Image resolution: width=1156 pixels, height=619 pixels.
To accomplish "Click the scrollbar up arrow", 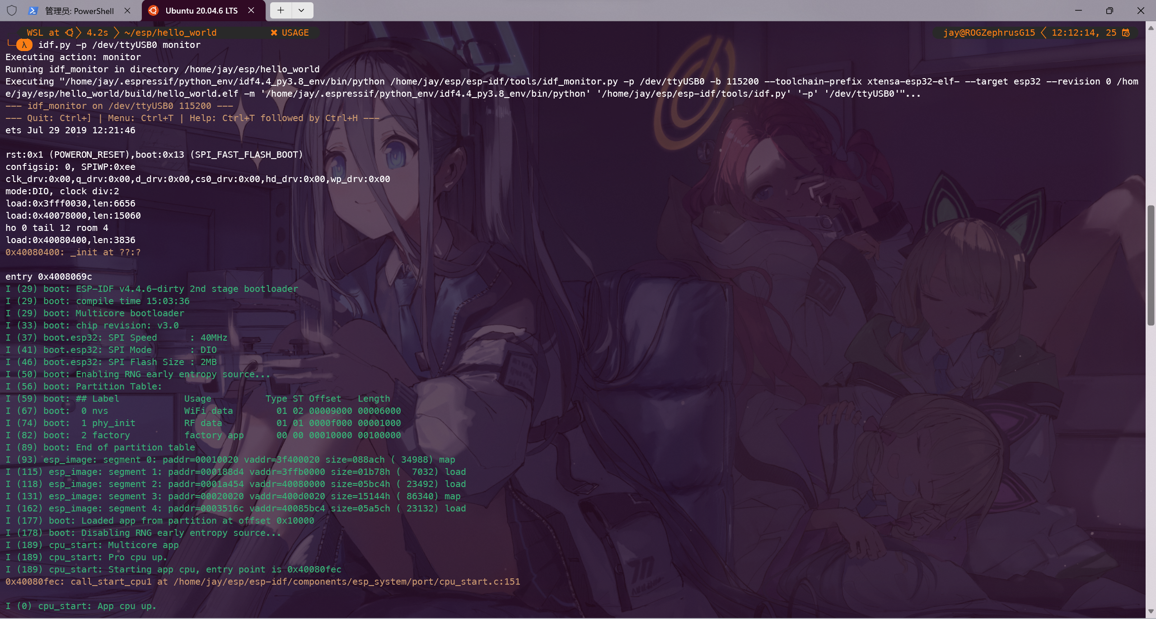I will point(1151,28).
